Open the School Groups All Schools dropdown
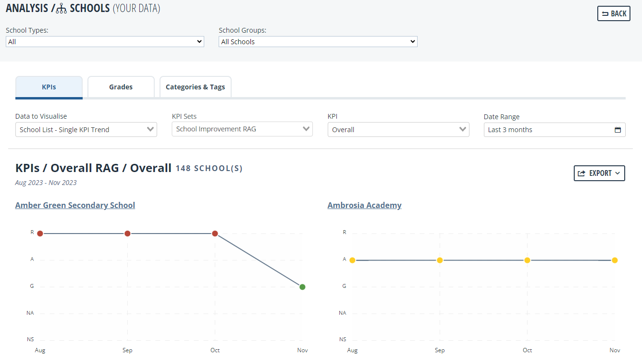Viewport: 642px width, 358px height. (318, 42)
